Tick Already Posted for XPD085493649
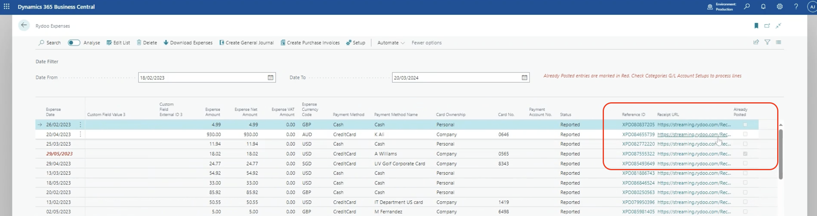The height and width of the screenshot is (216, 817). point(745,163)
